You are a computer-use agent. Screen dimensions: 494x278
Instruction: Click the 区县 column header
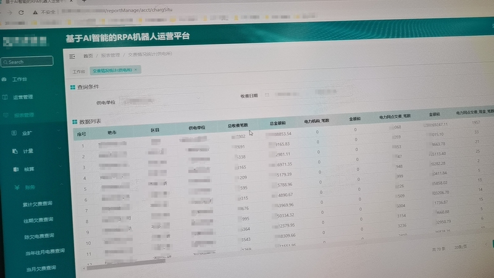[x=155, y=130]
